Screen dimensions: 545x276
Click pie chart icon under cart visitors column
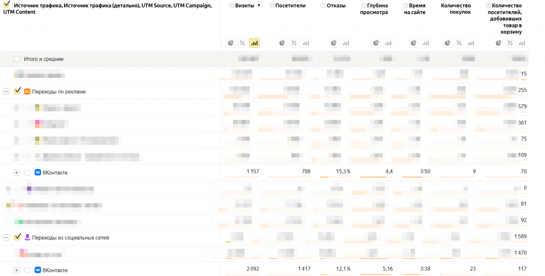coord(498,43)
